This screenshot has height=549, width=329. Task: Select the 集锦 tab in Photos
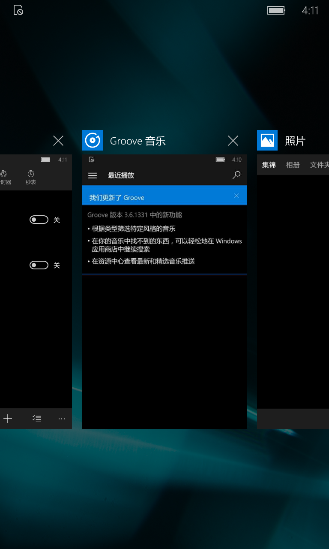pyautogui.click(x=269, y=165)
